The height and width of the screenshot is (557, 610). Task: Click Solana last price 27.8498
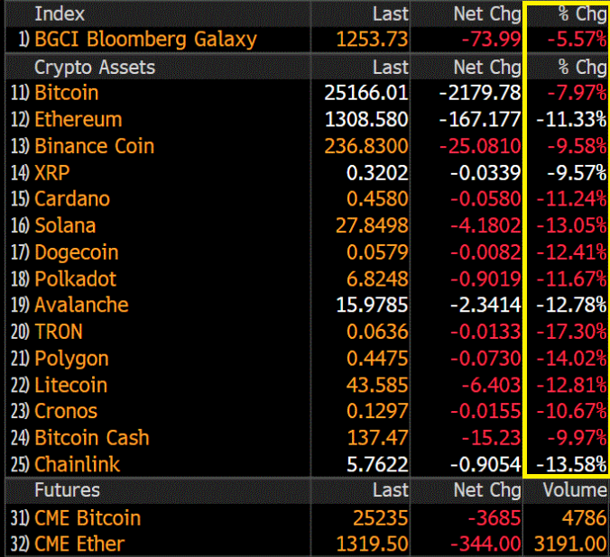click(372, 226)
